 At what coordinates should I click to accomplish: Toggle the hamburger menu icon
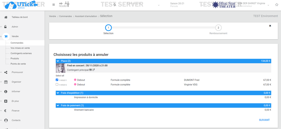click(53, 5)
